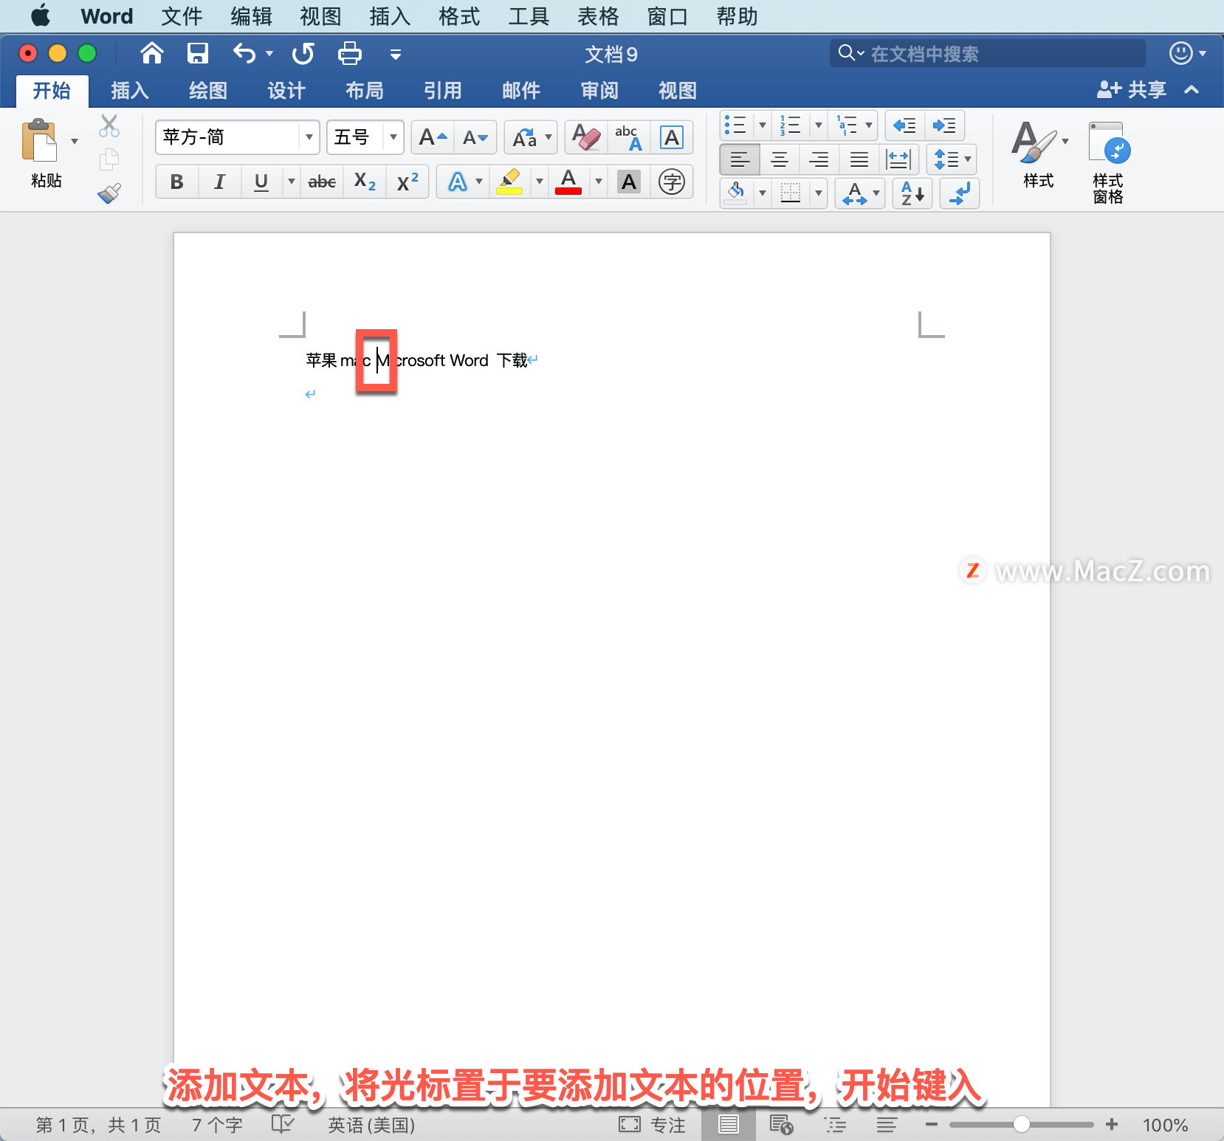This screenshot has height=1141, width=1224.
Task: Collapse the ribbon with chevron
Action: [x=1192, y=90]
